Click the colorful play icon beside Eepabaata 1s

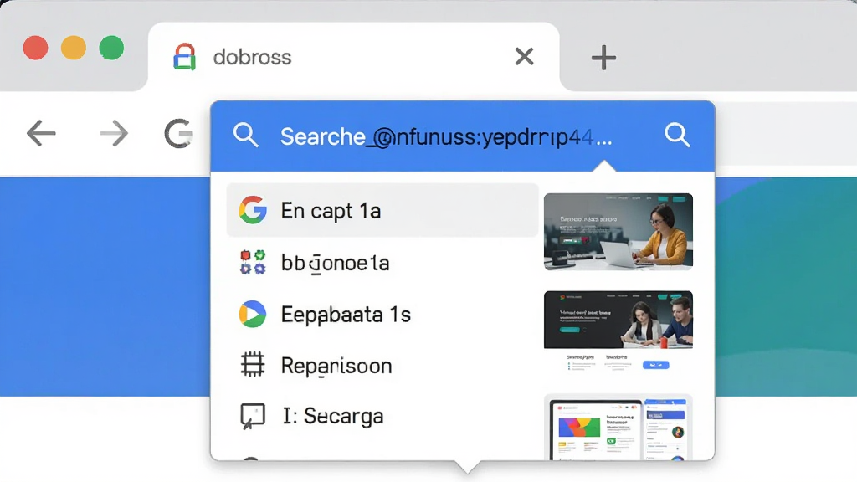tap(253, 314)
